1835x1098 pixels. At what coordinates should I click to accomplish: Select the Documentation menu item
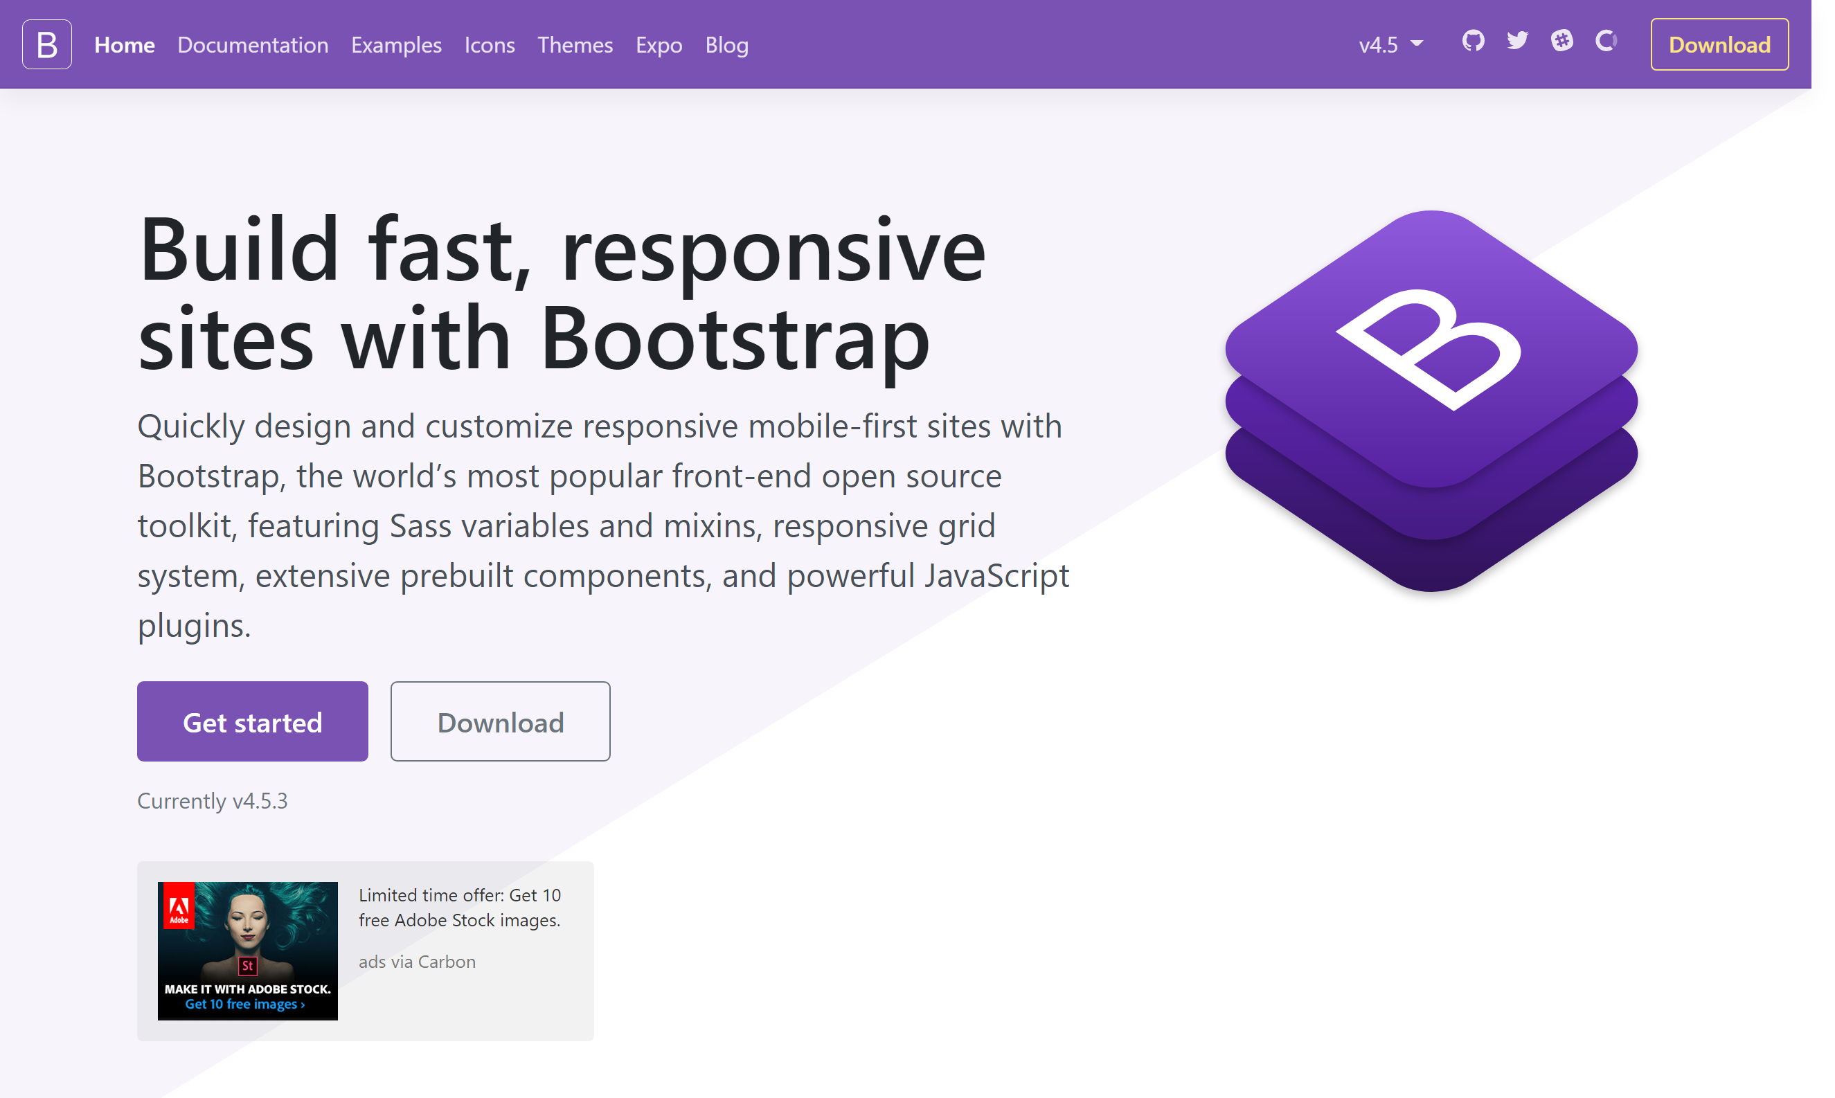point(252,43)
